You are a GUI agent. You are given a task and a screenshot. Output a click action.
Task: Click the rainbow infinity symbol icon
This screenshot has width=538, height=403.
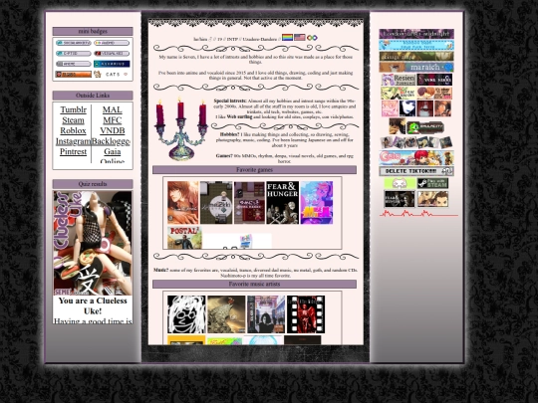tap(312, 38)
